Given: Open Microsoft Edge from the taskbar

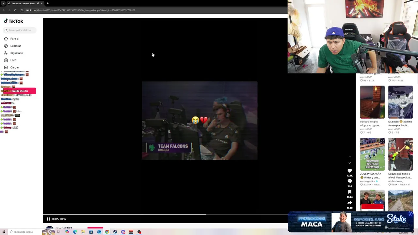Looking at the screenshot, I should click(x=75, y=232).
